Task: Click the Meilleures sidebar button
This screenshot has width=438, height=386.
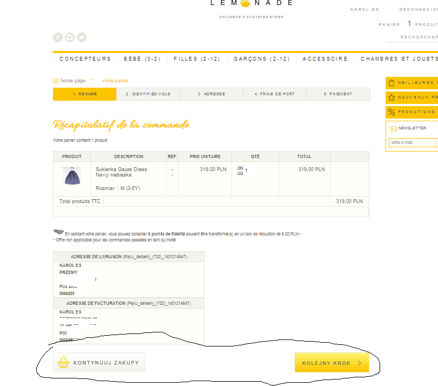Action: [412, 83]
